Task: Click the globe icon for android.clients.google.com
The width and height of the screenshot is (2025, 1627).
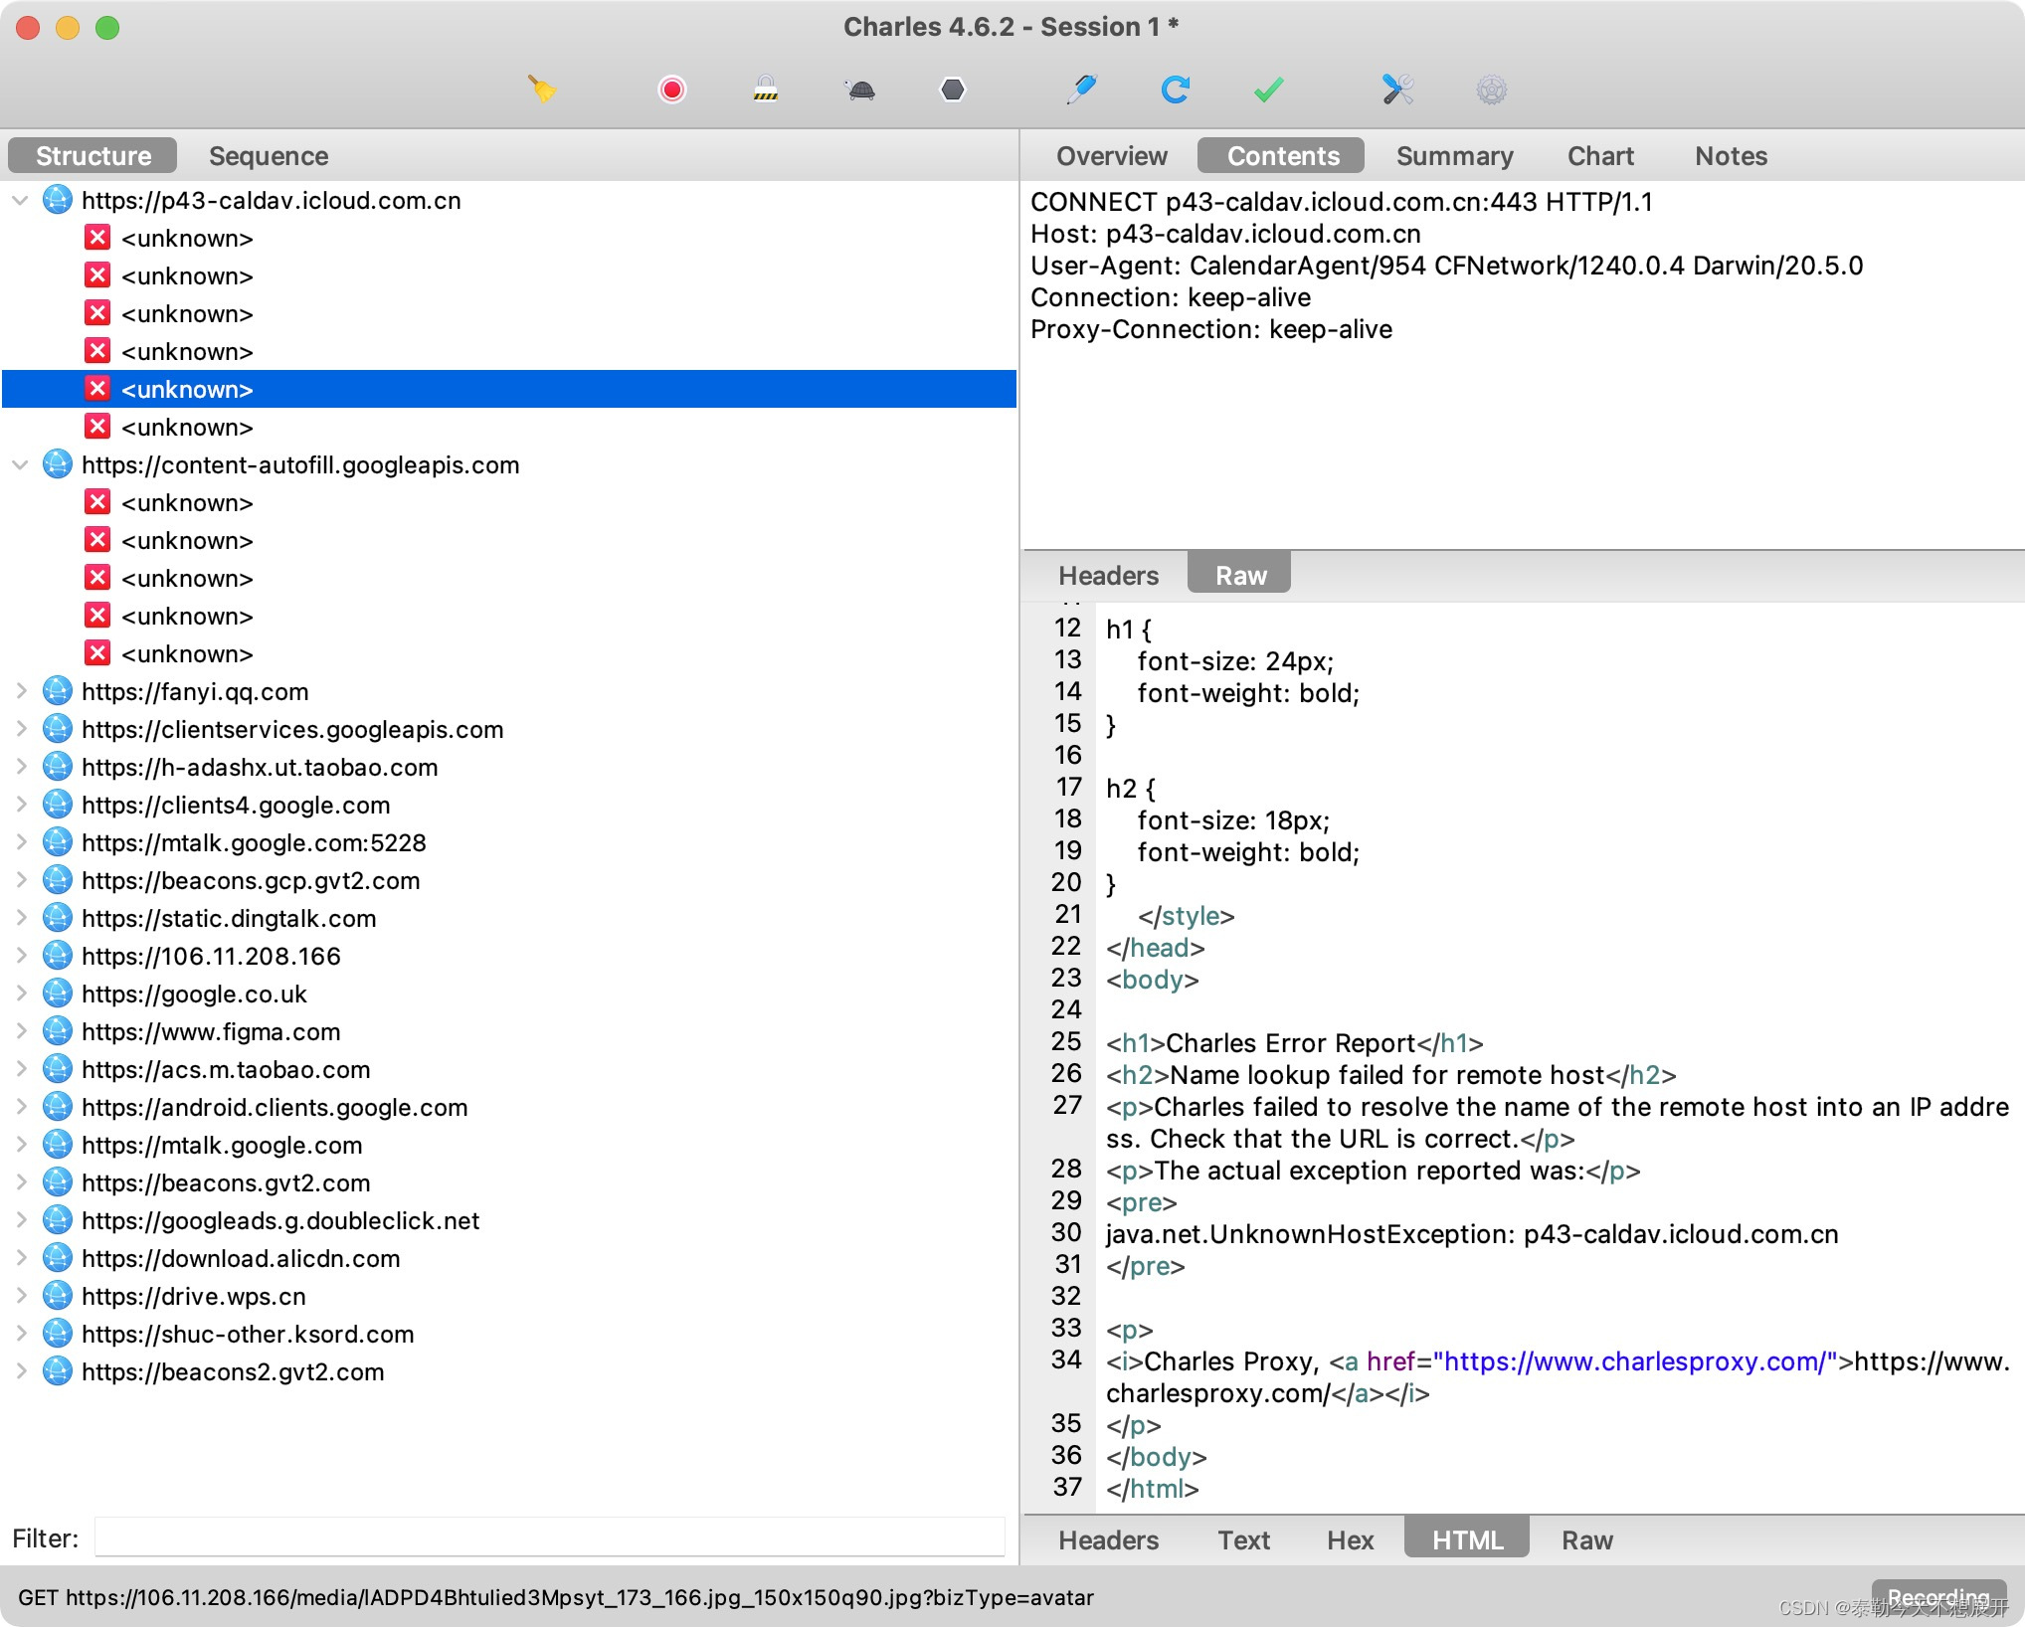Action: tap(58, 1108)
